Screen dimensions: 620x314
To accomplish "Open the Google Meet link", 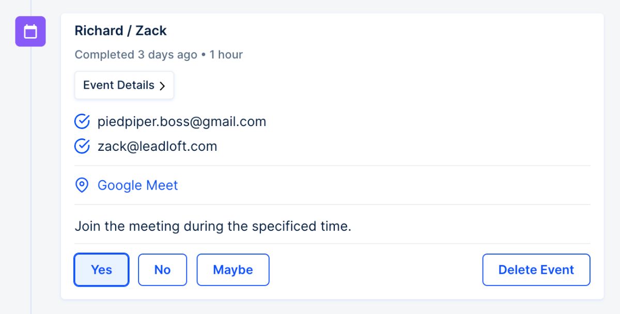I will (x=137, y=185).
